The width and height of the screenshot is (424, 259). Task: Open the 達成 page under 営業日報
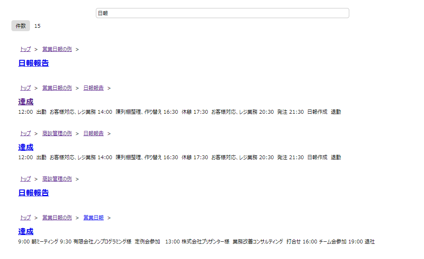tap(27, 232)
